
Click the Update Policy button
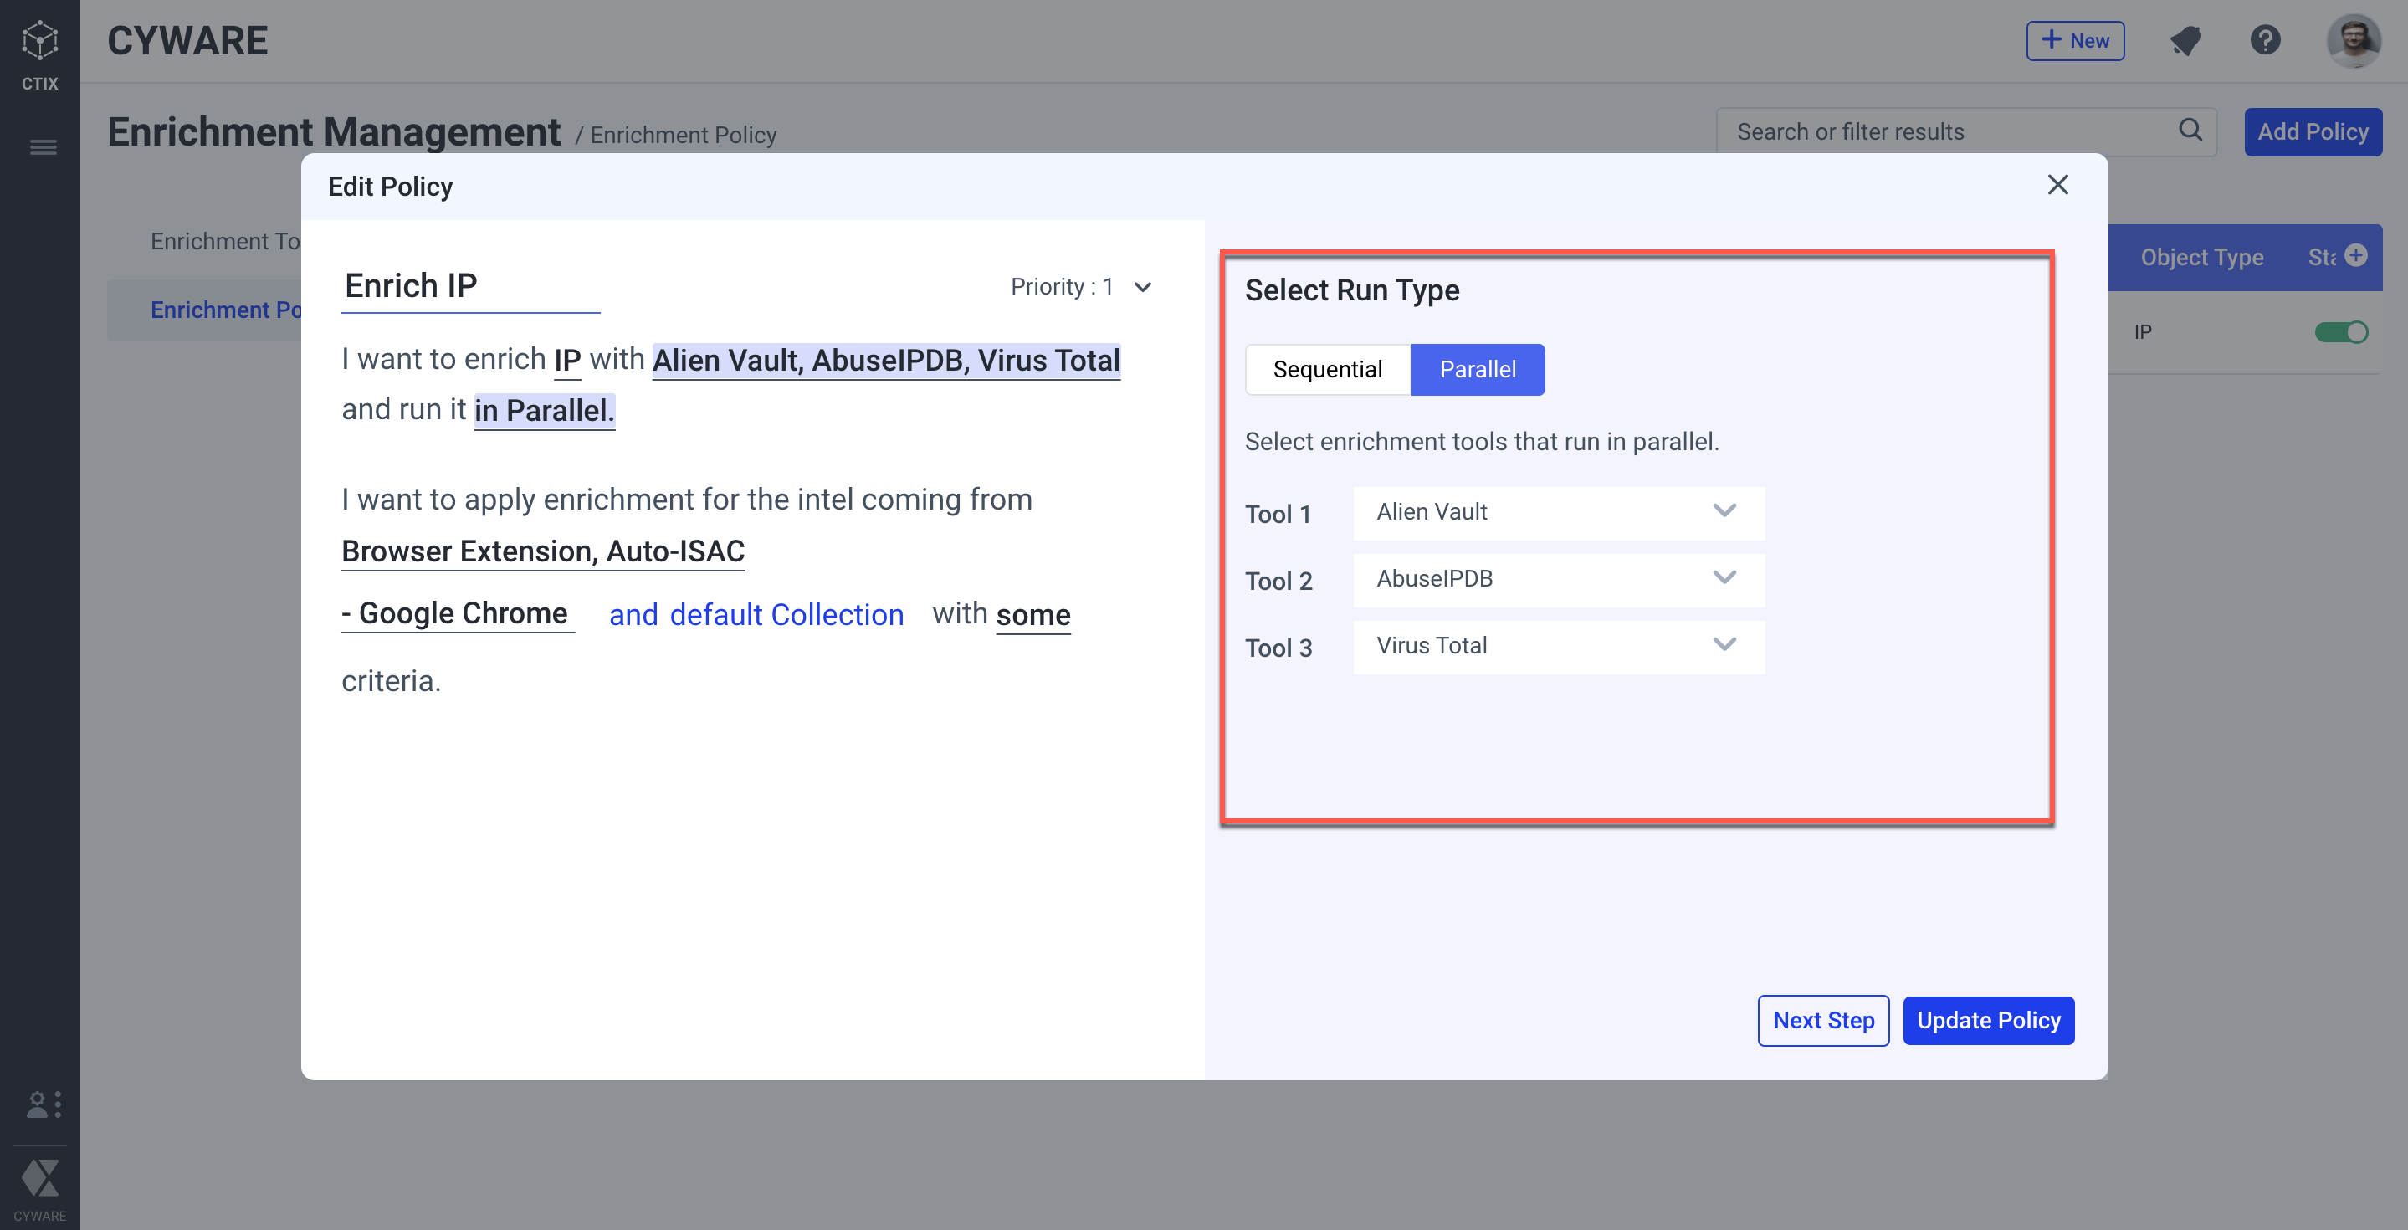click(1987, 1021)
